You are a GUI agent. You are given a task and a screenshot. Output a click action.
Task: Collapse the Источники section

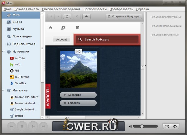click(3, 51)
